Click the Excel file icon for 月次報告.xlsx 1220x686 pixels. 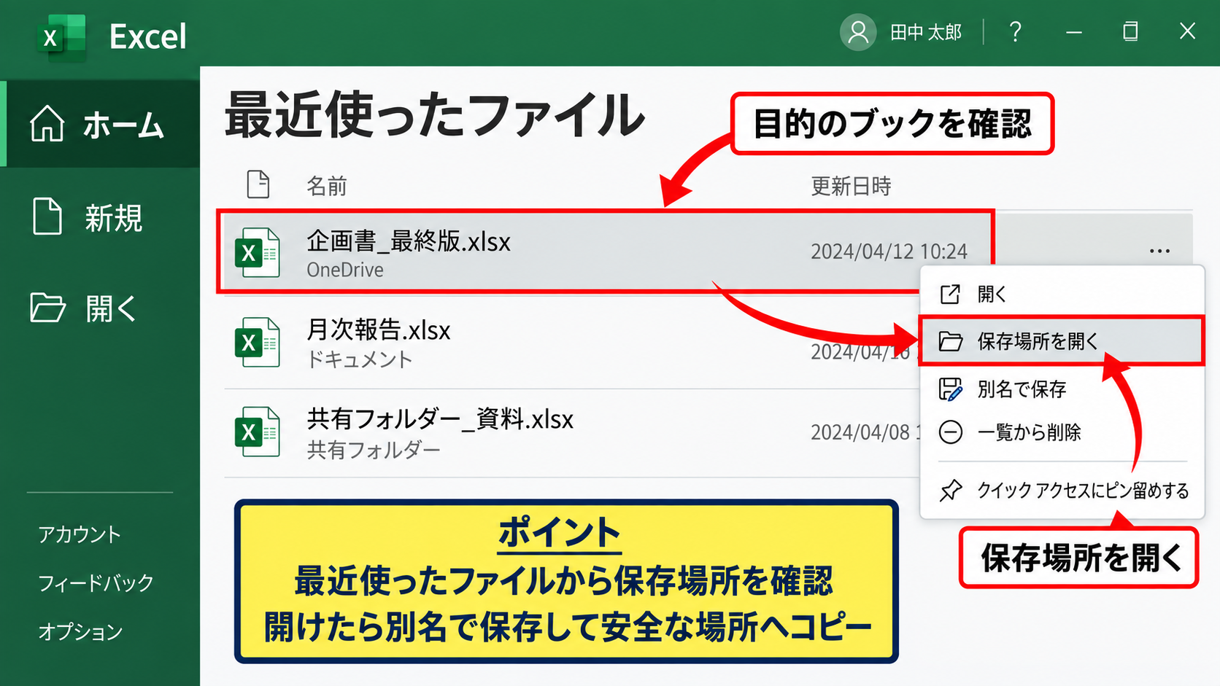257,342
